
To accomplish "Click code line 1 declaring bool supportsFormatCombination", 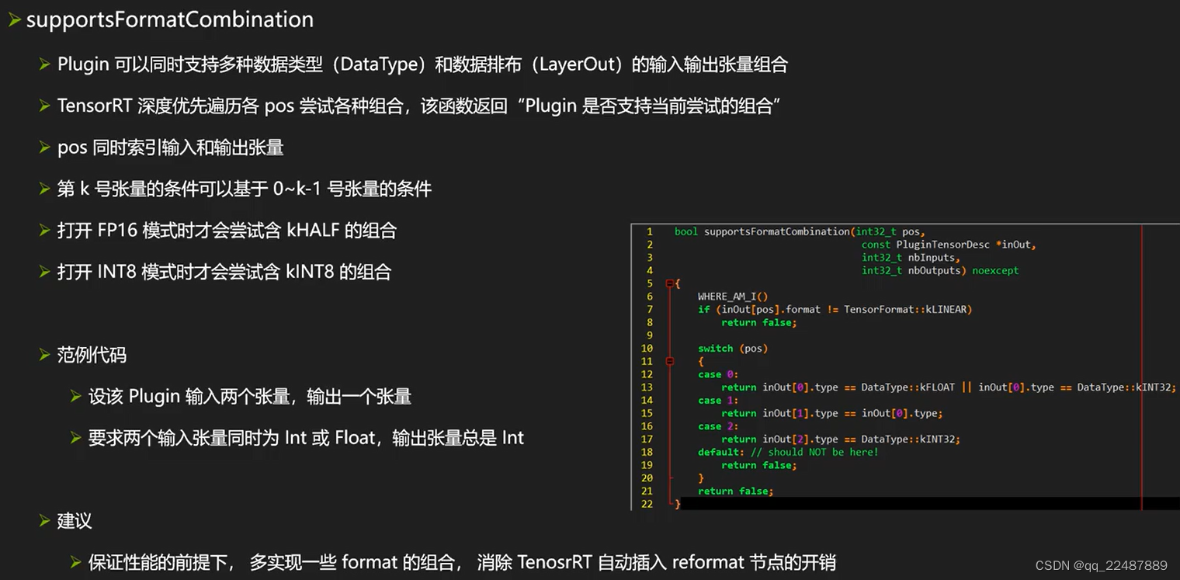I will pos(800,231).
